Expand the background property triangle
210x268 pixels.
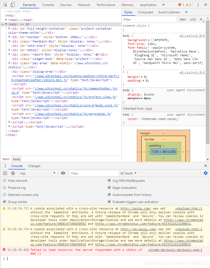click(149, 40)
